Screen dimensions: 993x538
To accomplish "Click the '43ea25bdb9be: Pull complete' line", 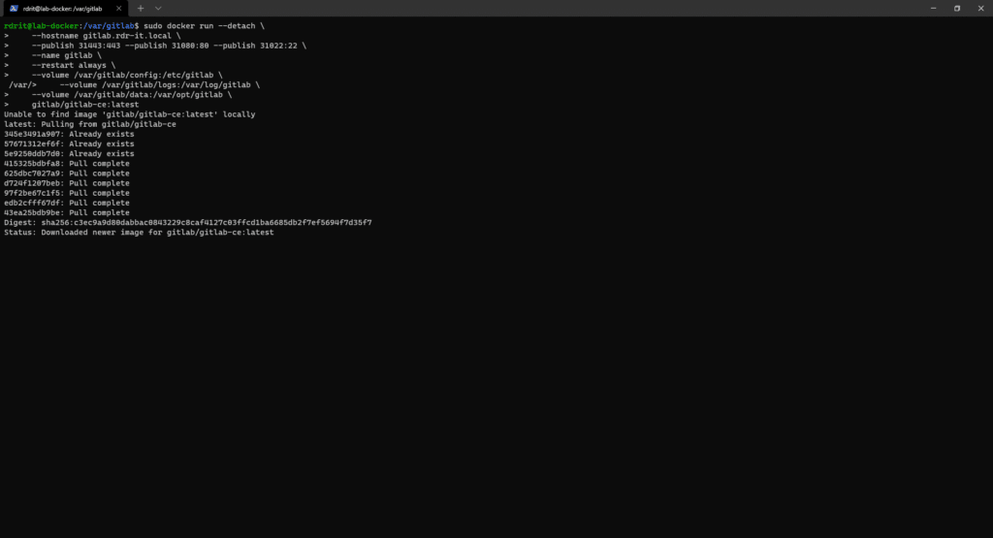I will [67, 212].
